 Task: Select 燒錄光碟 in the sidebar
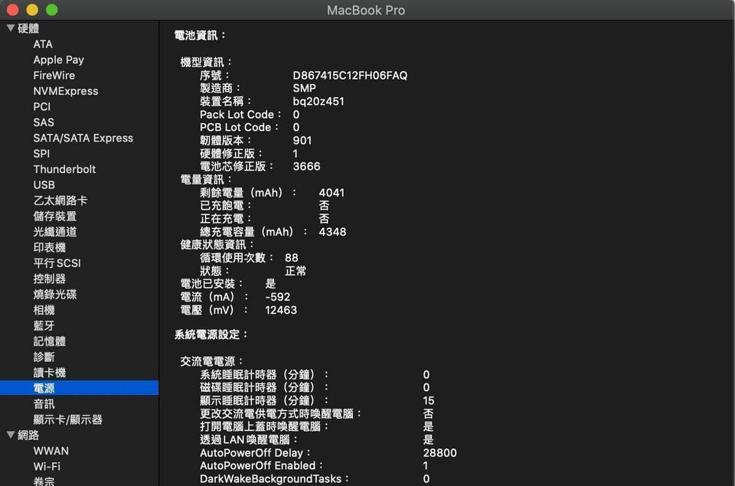(55, 295)
